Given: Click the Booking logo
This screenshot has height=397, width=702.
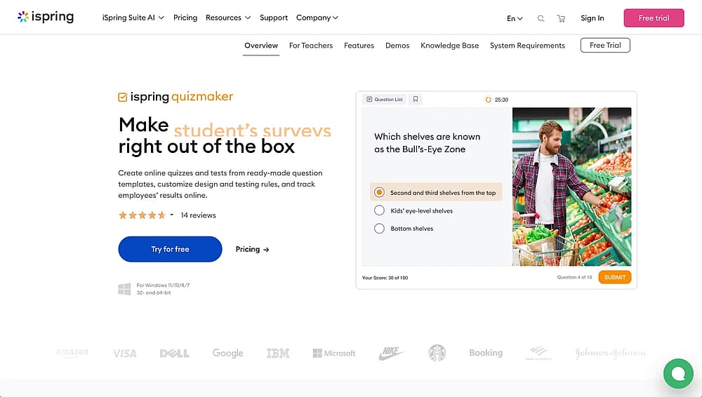Looking at the screenshot, I should (x=486, y=353).
